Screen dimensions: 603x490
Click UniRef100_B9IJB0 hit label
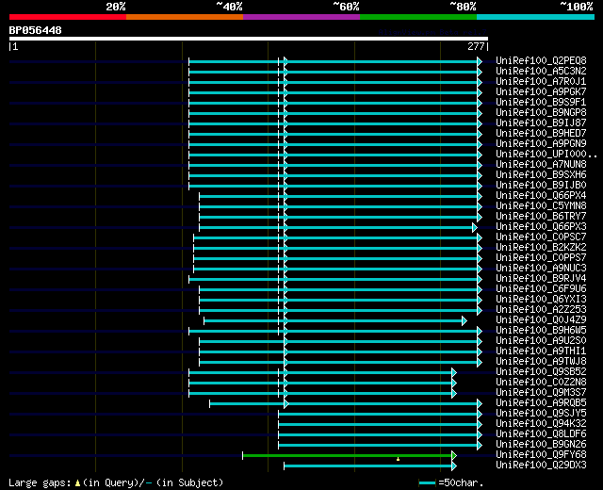[x=541, y=186]
